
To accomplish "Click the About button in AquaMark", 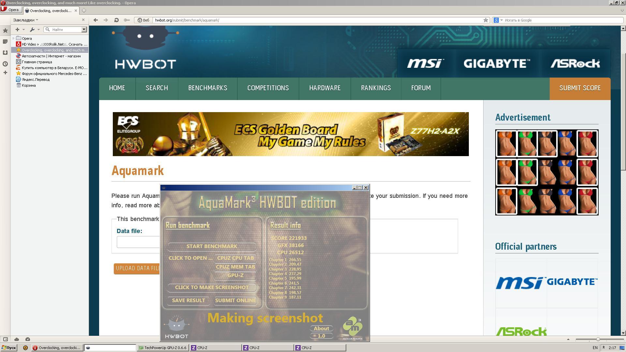I will (x=321, y=329).
